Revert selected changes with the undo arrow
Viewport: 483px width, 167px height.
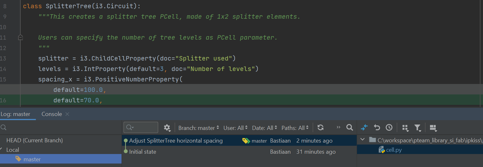coord(377,127)
